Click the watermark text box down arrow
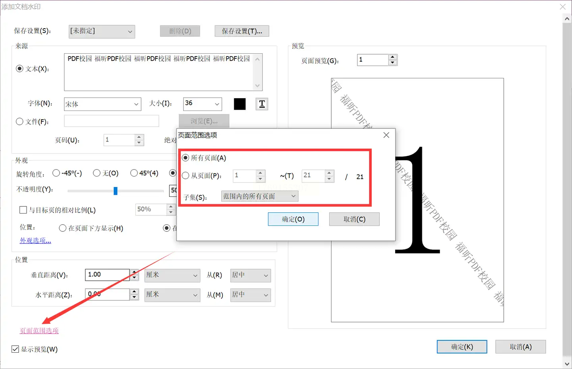This screenshot has height=369, width=572. pos(257,85)
